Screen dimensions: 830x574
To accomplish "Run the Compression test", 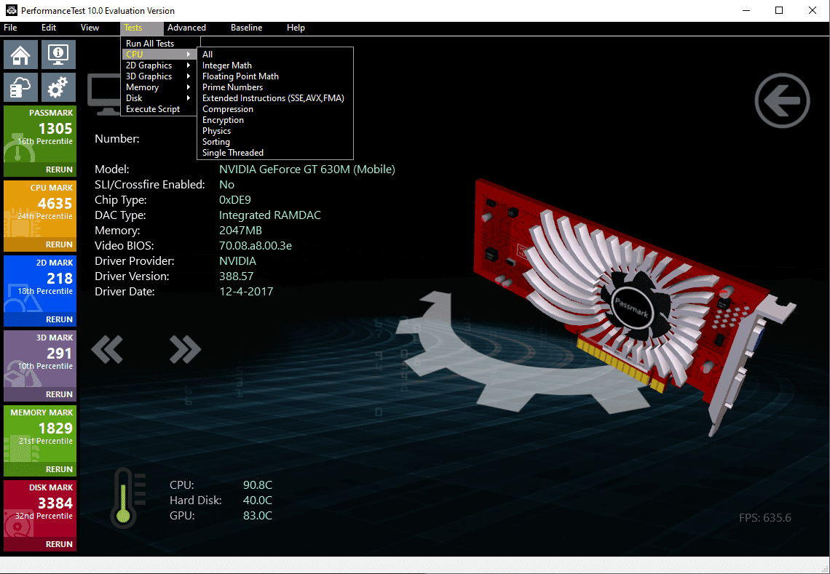I will pos(274,109).
